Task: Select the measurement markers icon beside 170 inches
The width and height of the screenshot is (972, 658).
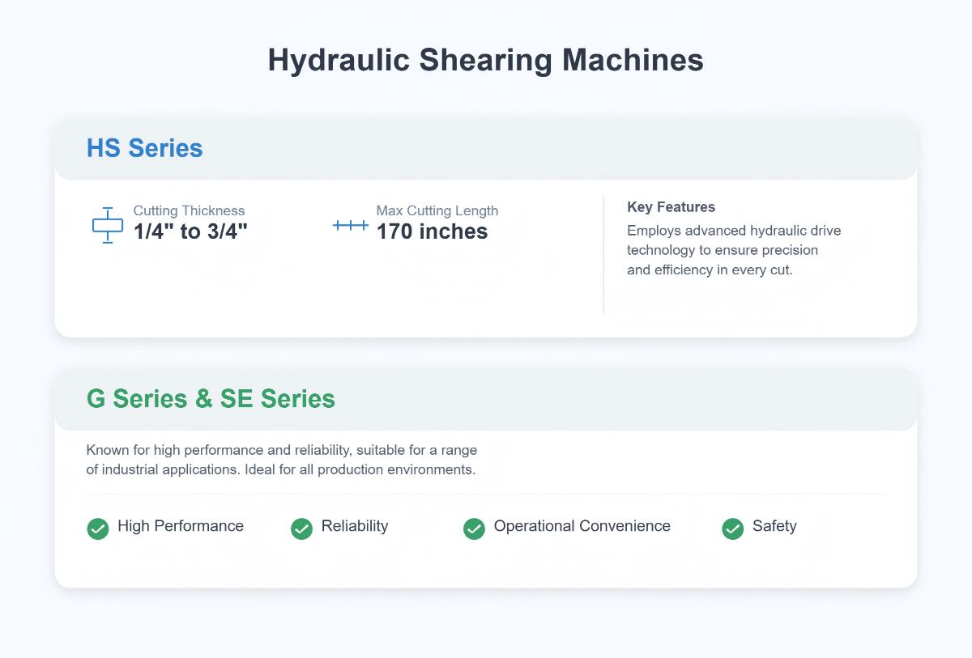Action: click(350, 227)
